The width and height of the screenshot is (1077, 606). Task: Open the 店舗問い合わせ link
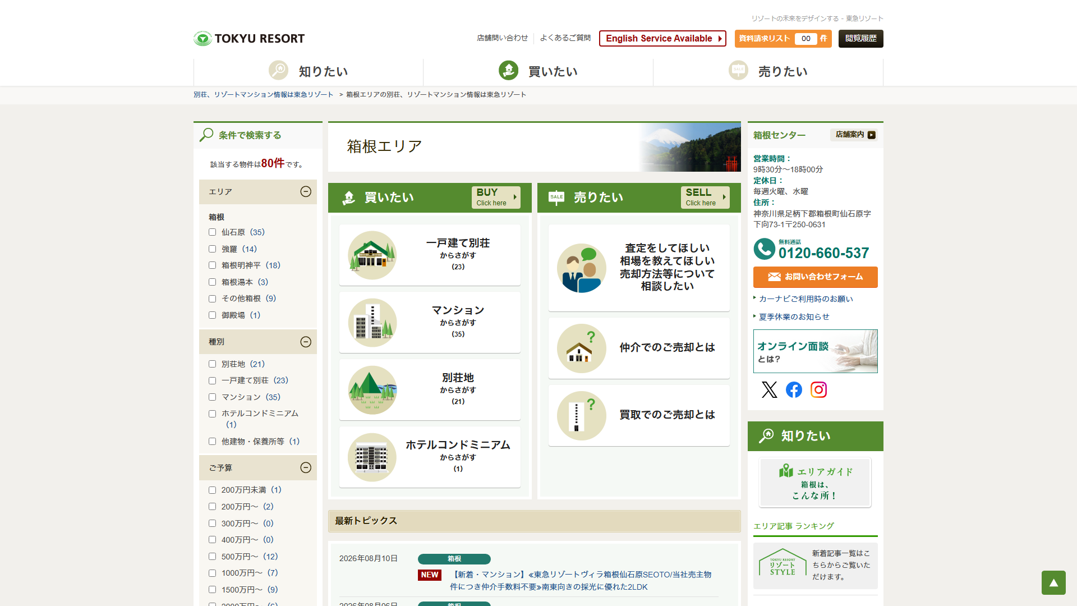point(502,38)
